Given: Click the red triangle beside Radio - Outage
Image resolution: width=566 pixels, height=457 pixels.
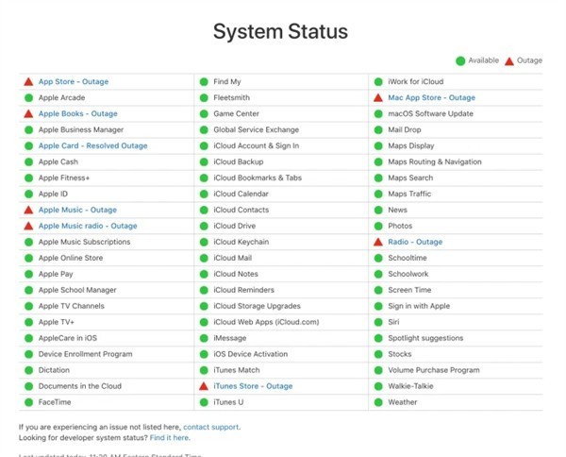Looking at the screenshot, I should click(378, 243).
